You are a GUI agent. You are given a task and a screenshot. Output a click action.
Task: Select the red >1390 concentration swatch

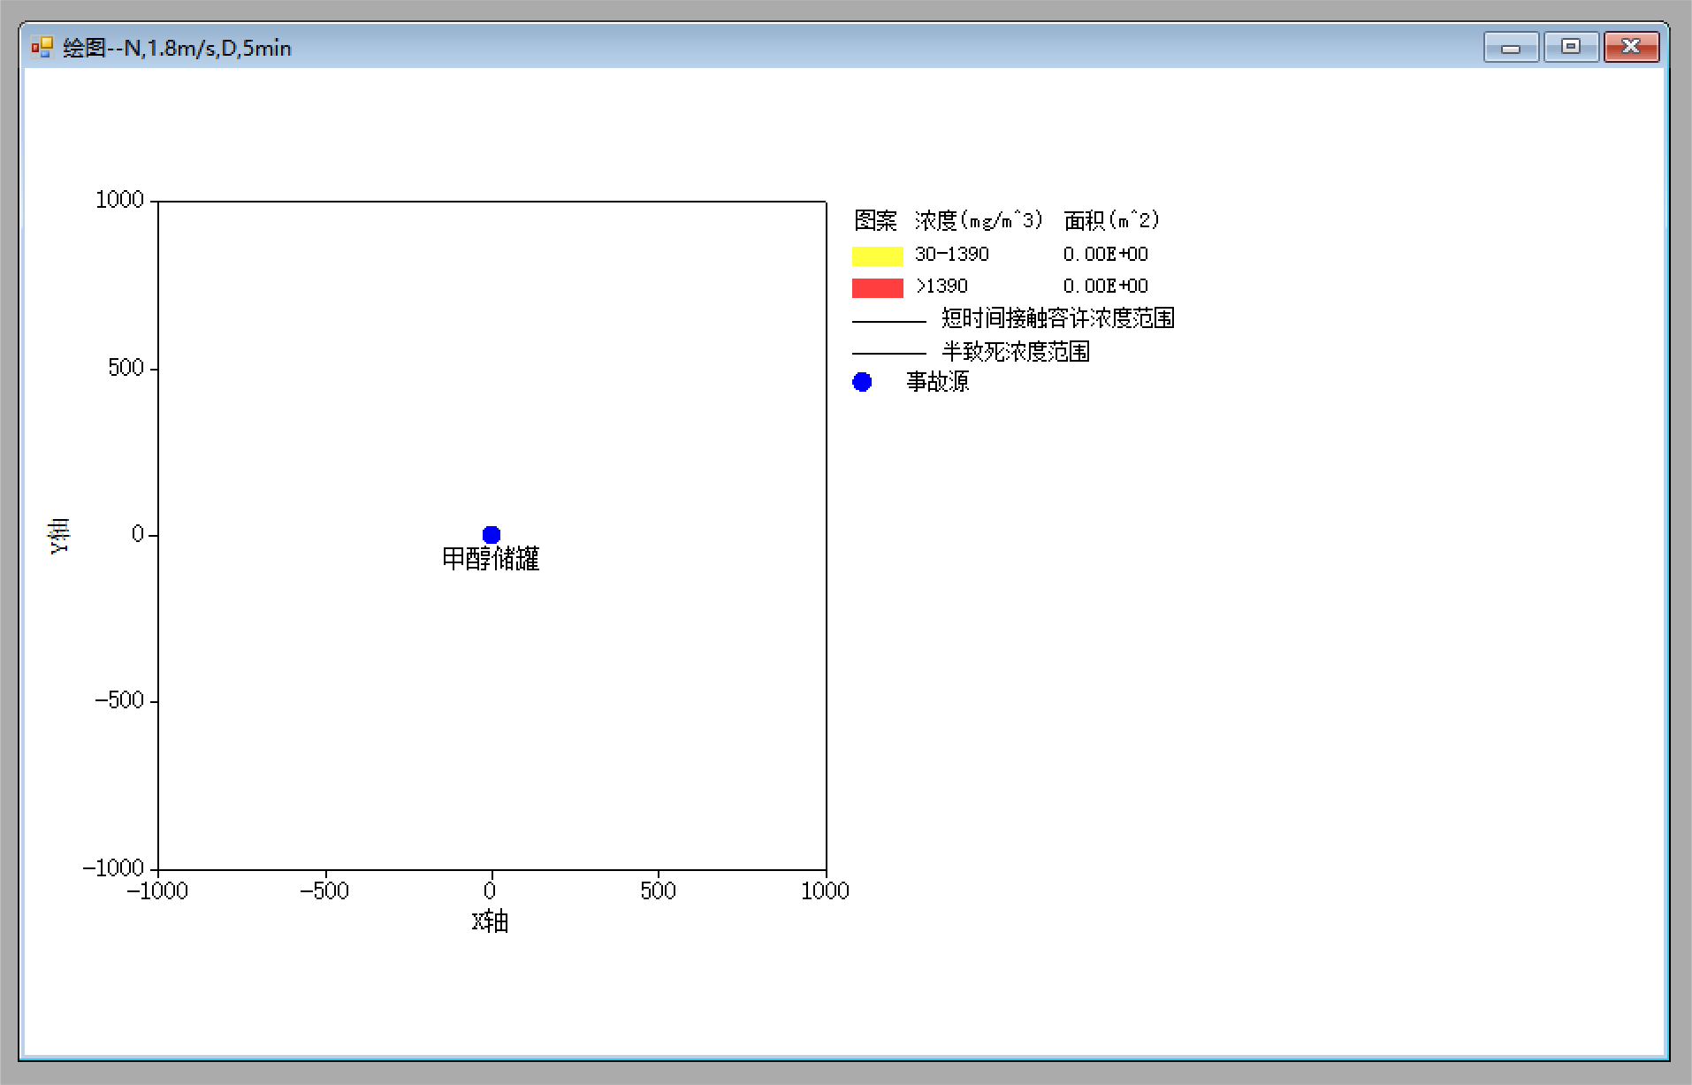point(877,287)
